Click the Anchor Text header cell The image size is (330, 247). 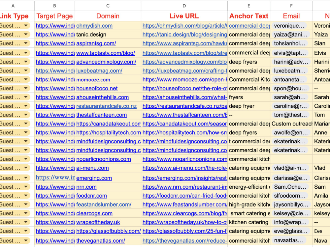pos(249,16)
